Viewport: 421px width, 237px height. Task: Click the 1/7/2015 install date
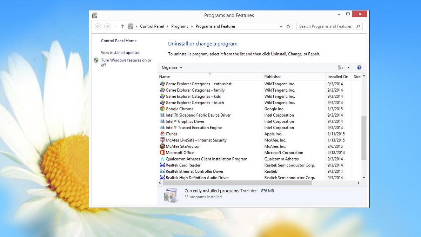tap(335, 109)
